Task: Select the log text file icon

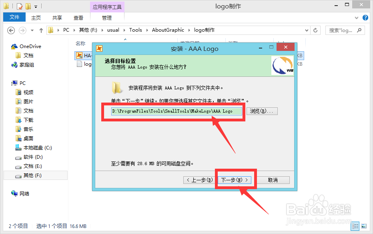Action: pos(79,64)
